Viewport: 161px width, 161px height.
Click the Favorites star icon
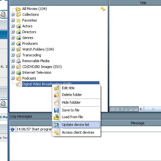point(18,20)
